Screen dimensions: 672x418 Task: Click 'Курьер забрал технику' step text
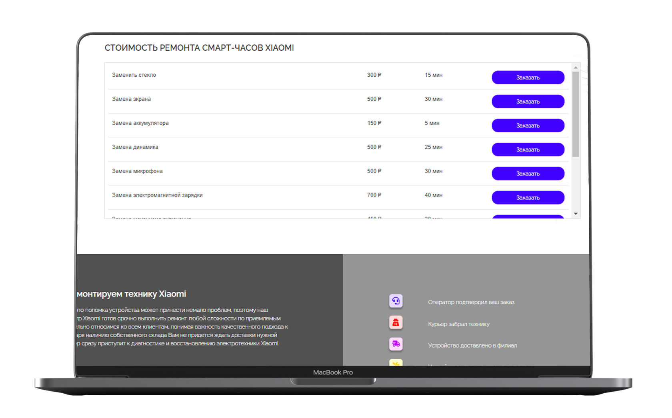click(459, 324)
